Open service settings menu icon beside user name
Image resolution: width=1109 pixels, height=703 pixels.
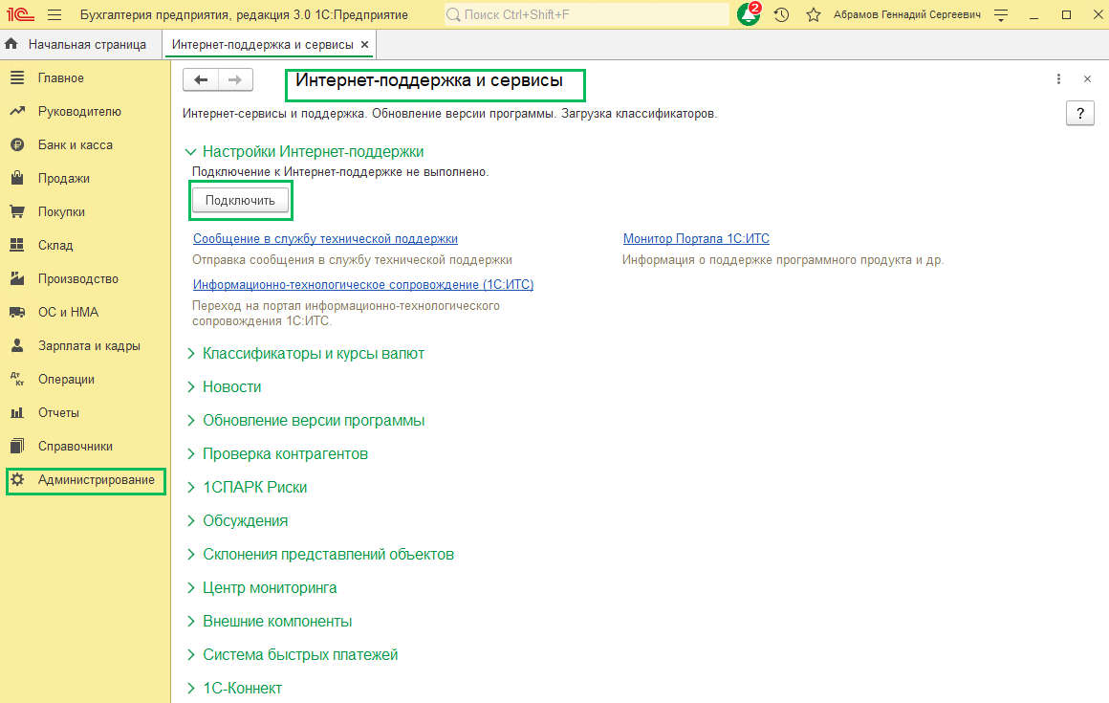pos(1001,15)
